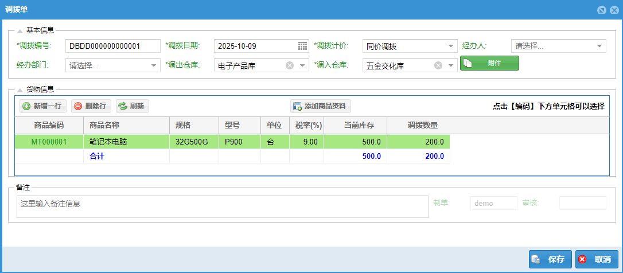Click the 取消 cancel button

[597, 259]
